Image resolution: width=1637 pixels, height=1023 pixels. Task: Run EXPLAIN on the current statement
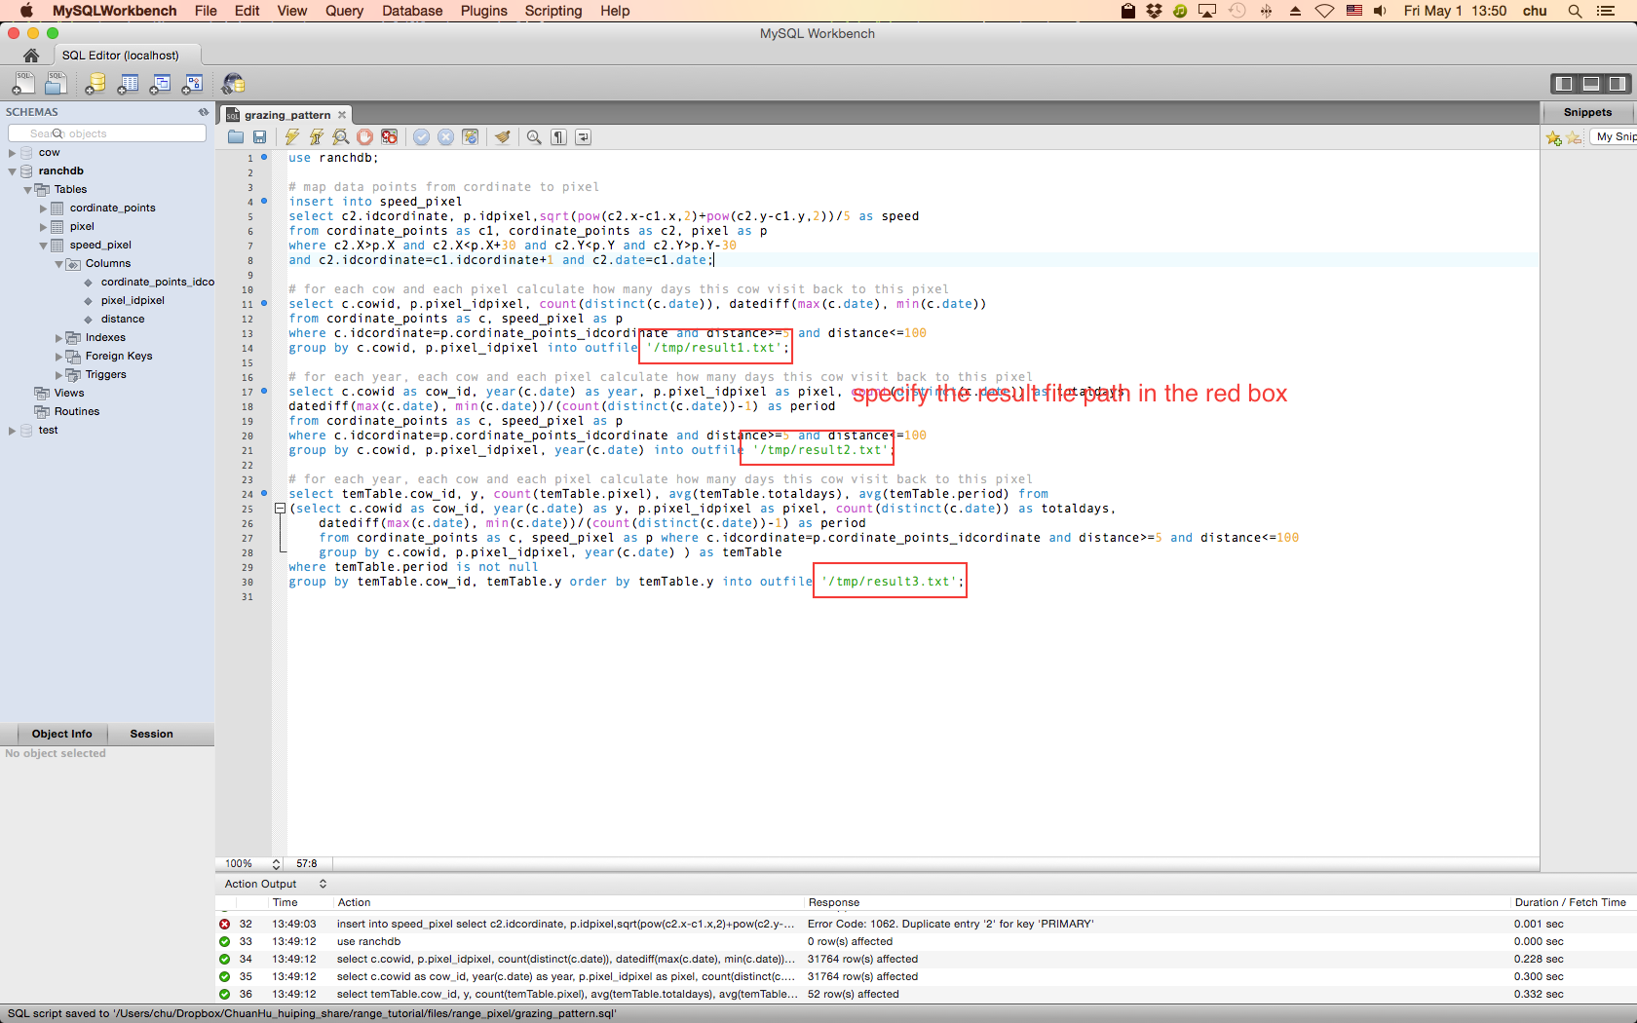(341, 137)
